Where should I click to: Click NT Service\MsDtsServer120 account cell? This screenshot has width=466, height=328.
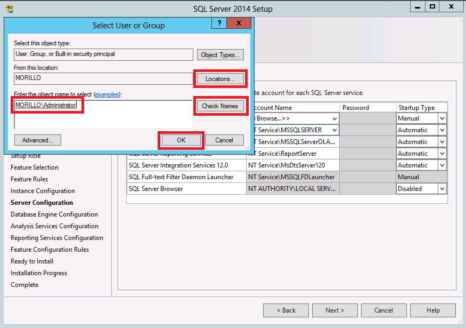(293, 165)
